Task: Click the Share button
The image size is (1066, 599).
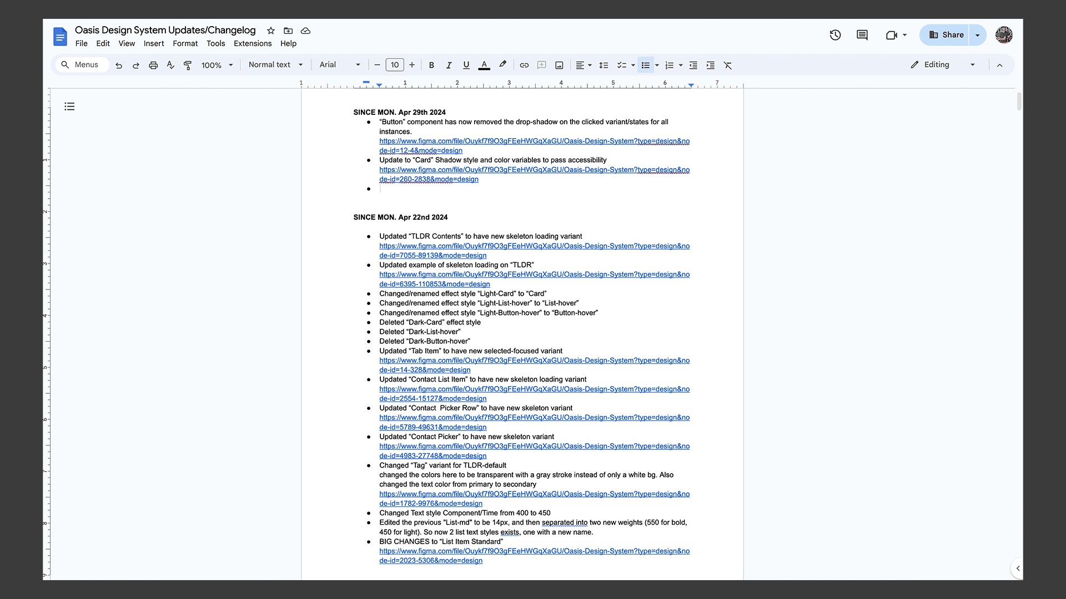Action: click(946, 35)
